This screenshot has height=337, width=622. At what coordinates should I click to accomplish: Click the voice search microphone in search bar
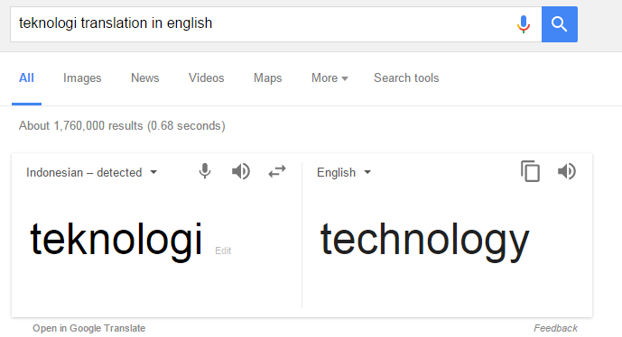pyautogui.click(x=524, y=24)
